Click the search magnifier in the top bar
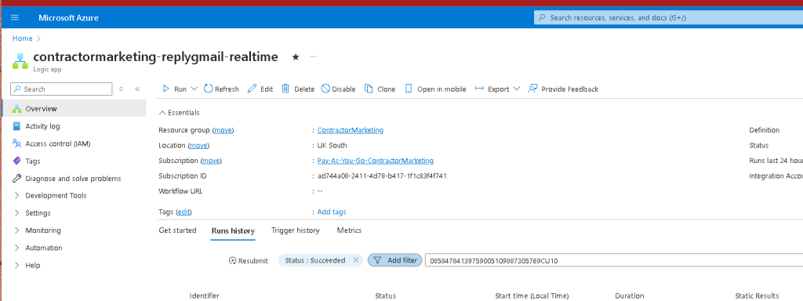The image size is (803, 301). click(x=543, y=17)
